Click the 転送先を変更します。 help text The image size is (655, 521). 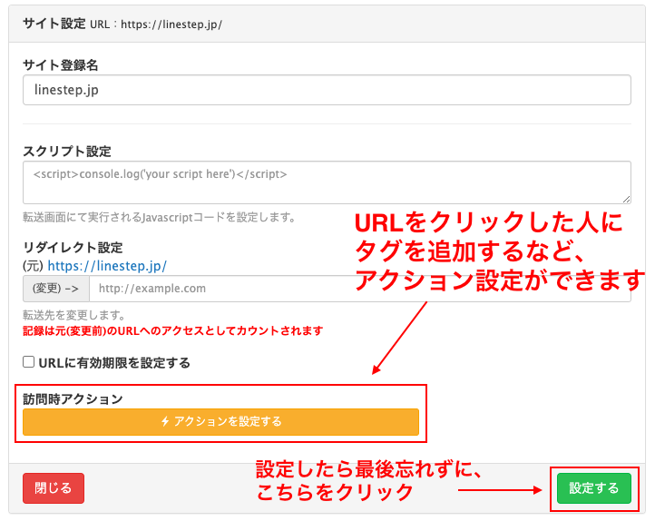tap(74, 315)
